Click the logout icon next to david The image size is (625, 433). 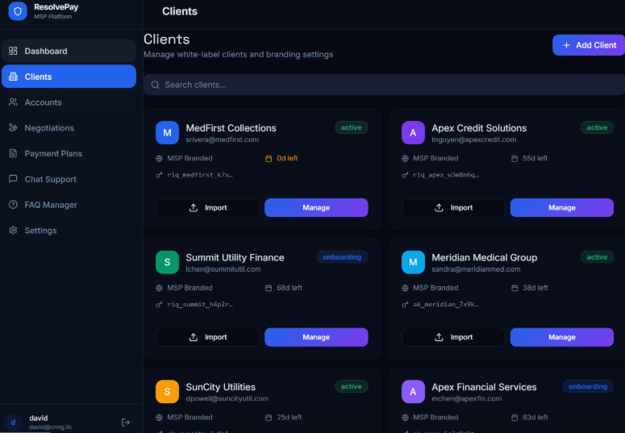pyautogui.click(x=126, y=422)
